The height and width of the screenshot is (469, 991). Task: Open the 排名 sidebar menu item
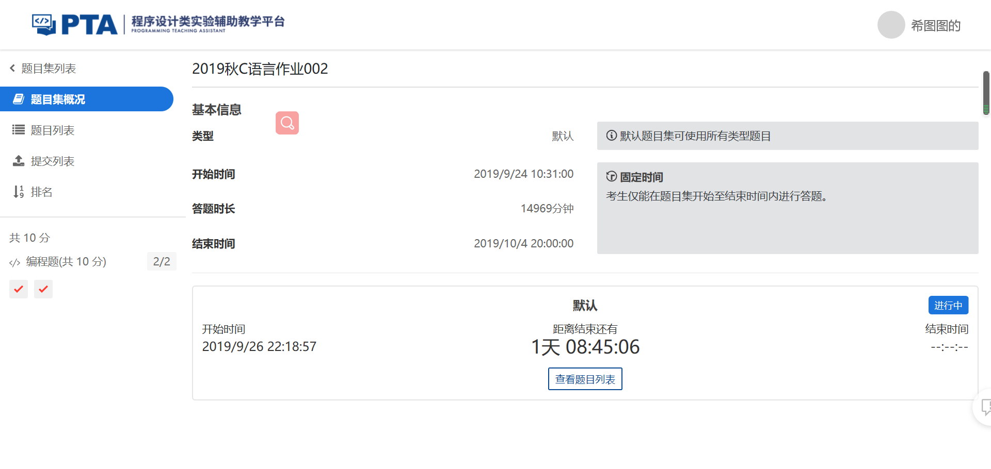(x=41, y=192)
